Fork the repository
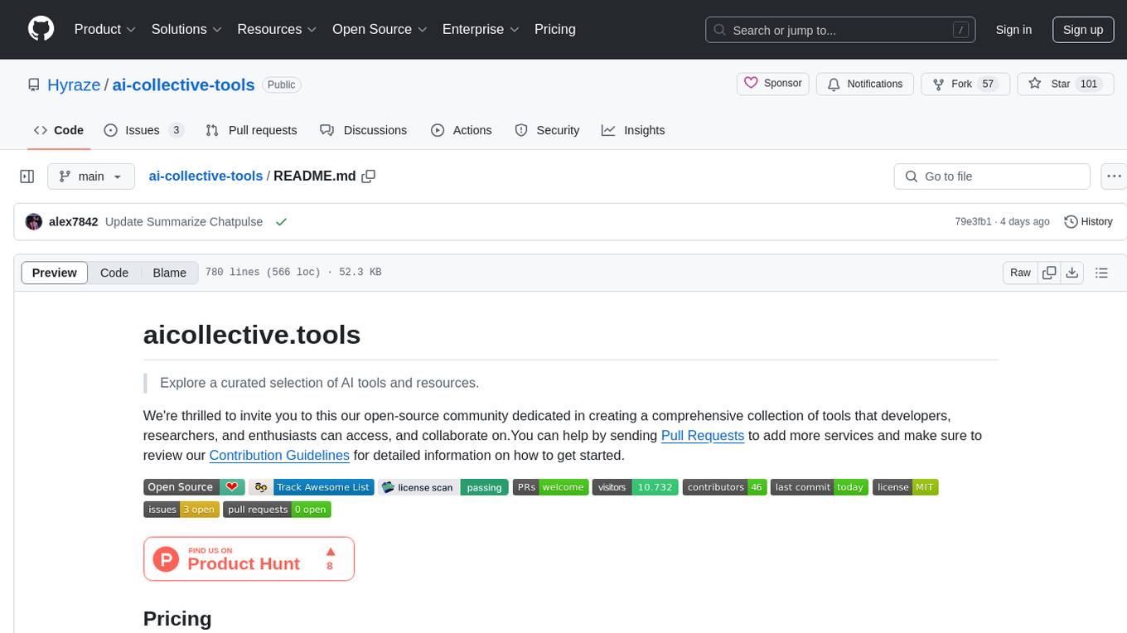Image resolution: width=1127 pixels, height=633 pixels. click(965, 84)
